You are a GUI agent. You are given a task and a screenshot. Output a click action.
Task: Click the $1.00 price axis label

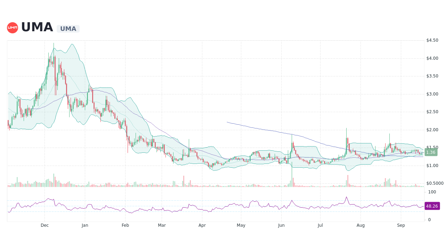431,165
